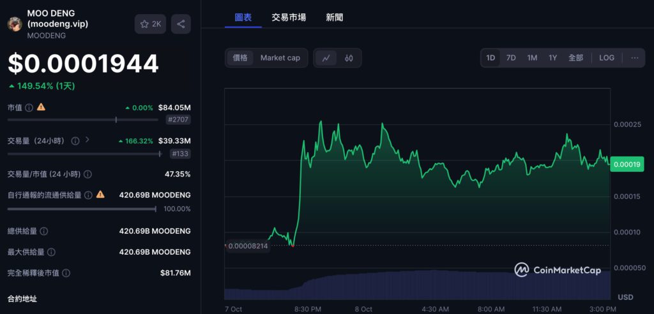The width and height of the screenshot is (654, 314).
Task: Open the chart more options ellipsis
Action: (634, 58)
